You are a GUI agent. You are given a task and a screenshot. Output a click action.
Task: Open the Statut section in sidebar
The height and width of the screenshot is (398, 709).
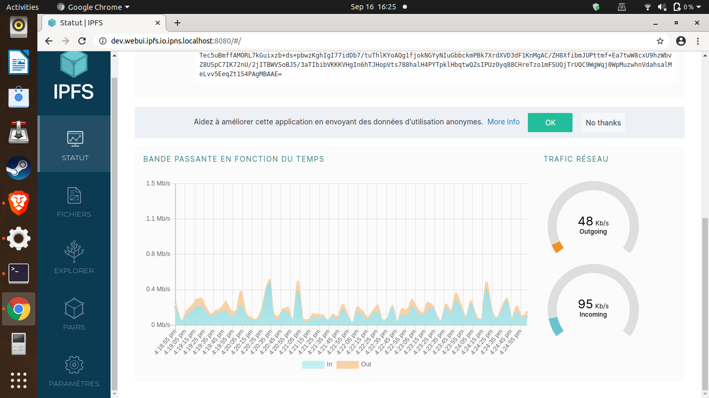[74, 144]
